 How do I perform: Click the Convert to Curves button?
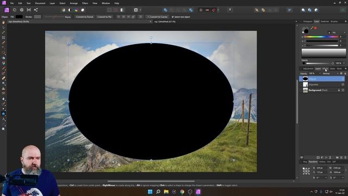pos(157,17)
